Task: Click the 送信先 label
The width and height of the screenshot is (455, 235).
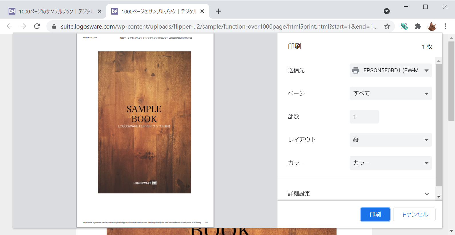Action: tap(296, 70)
